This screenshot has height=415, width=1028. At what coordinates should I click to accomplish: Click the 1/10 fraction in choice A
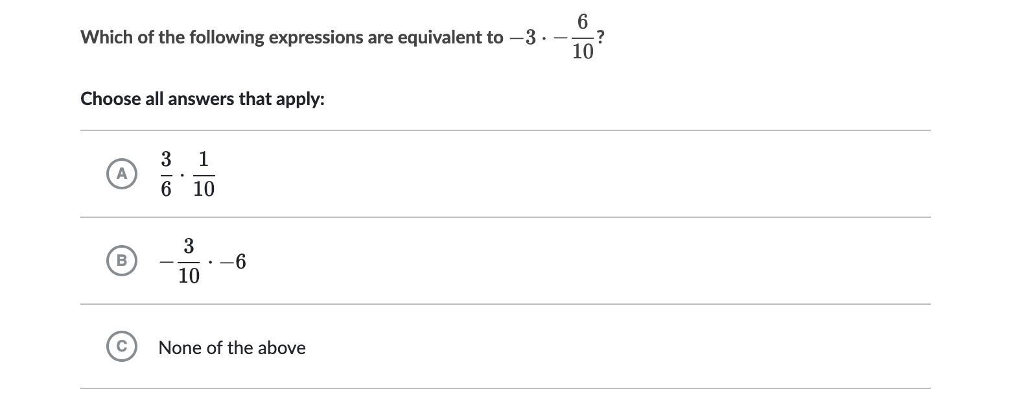(204, 174)
